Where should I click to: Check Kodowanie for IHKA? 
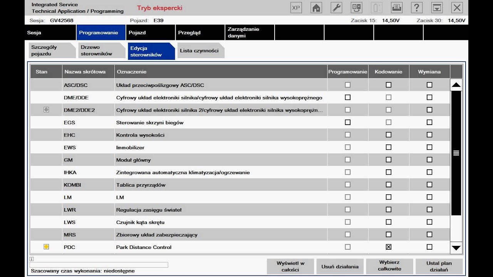pos(389,172)
